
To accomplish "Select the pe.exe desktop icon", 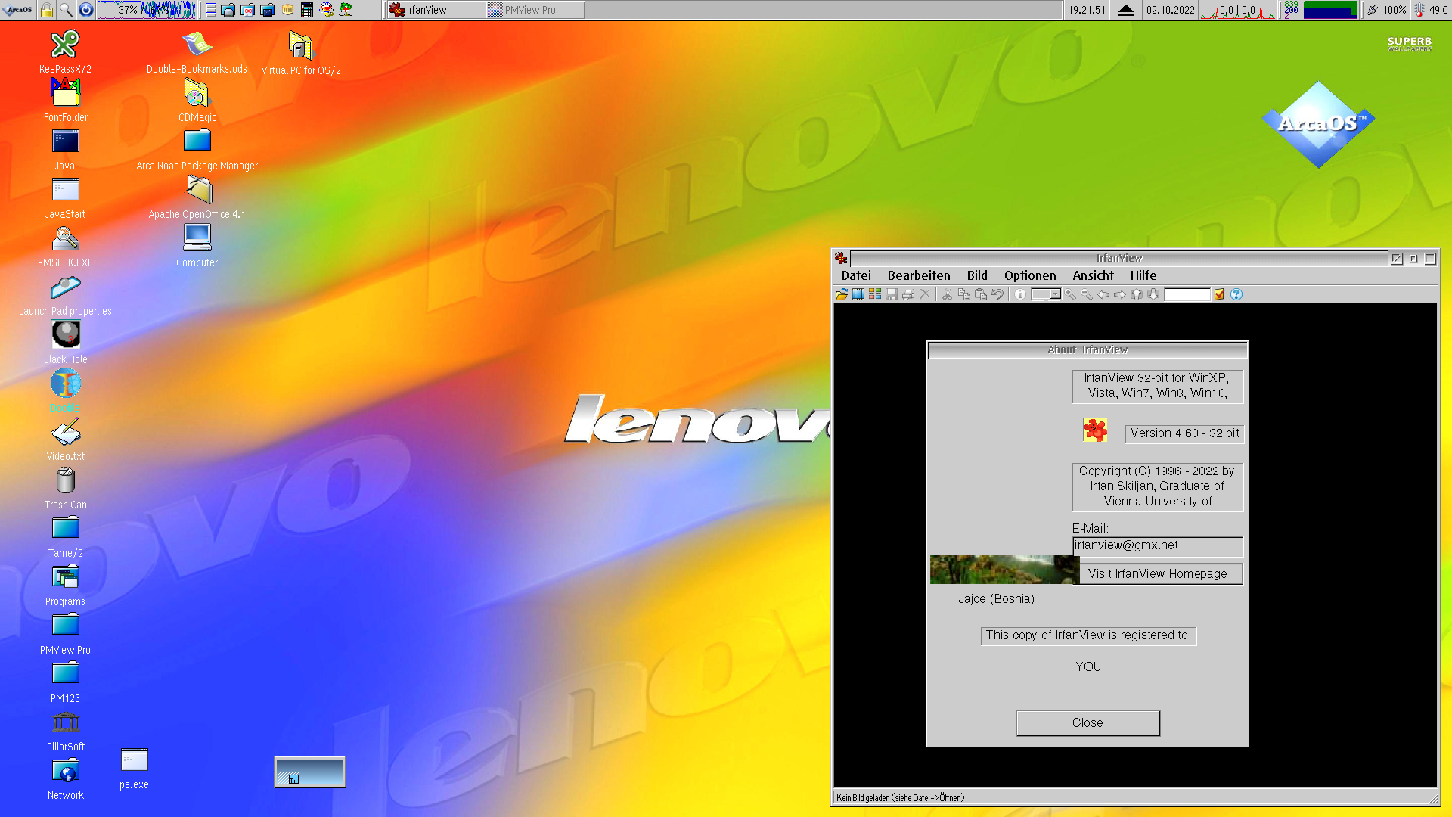I will [x=134, y=768].
